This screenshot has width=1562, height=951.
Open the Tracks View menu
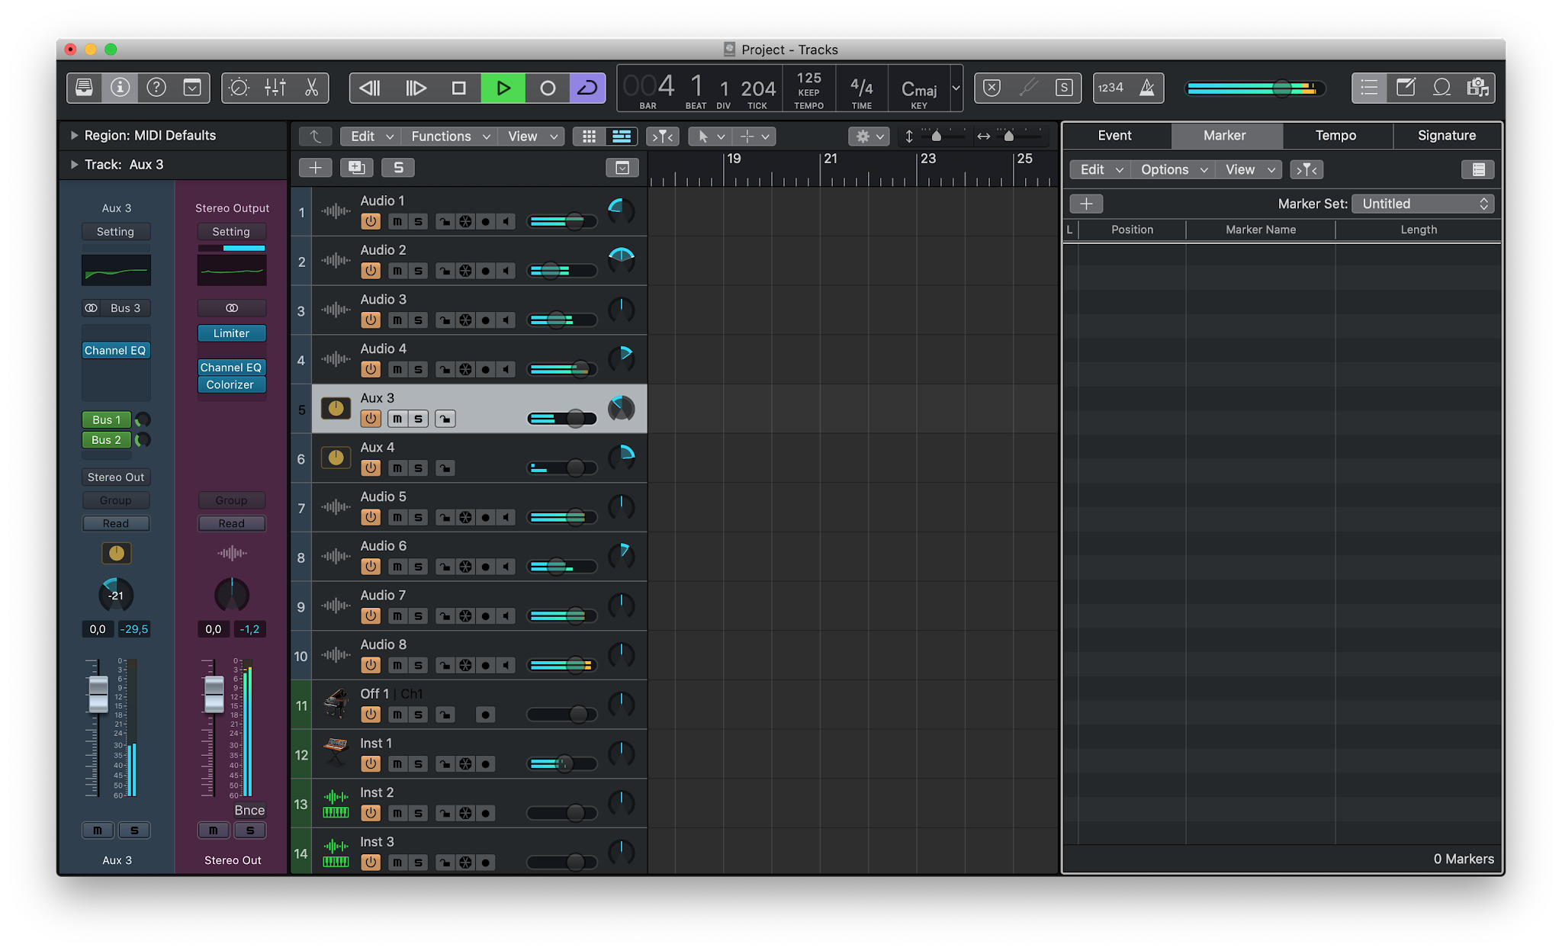pyautogui.click(x=532, y=137)
